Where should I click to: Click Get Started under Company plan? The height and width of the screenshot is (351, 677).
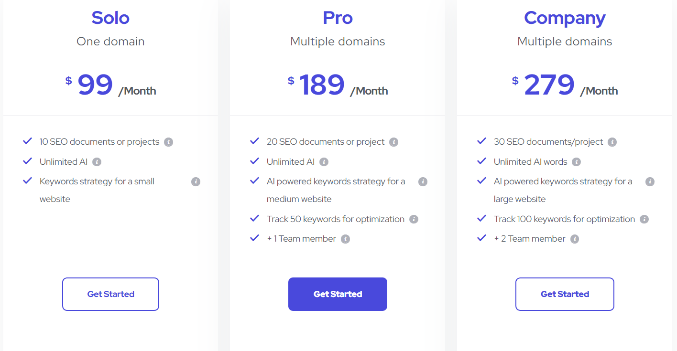(565, 294)
